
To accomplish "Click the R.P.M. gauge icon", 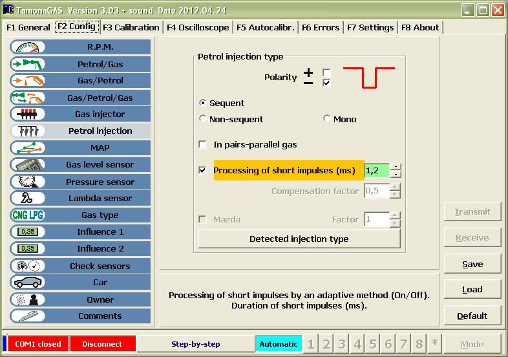I will [27, 47].
